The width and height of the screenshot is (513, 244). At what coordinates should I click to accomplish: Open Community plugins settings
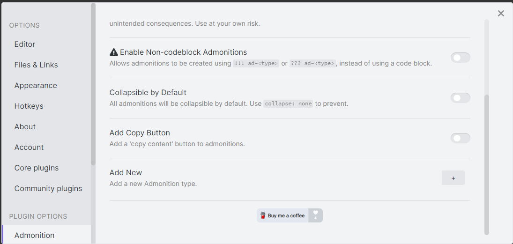click(48, 189)
